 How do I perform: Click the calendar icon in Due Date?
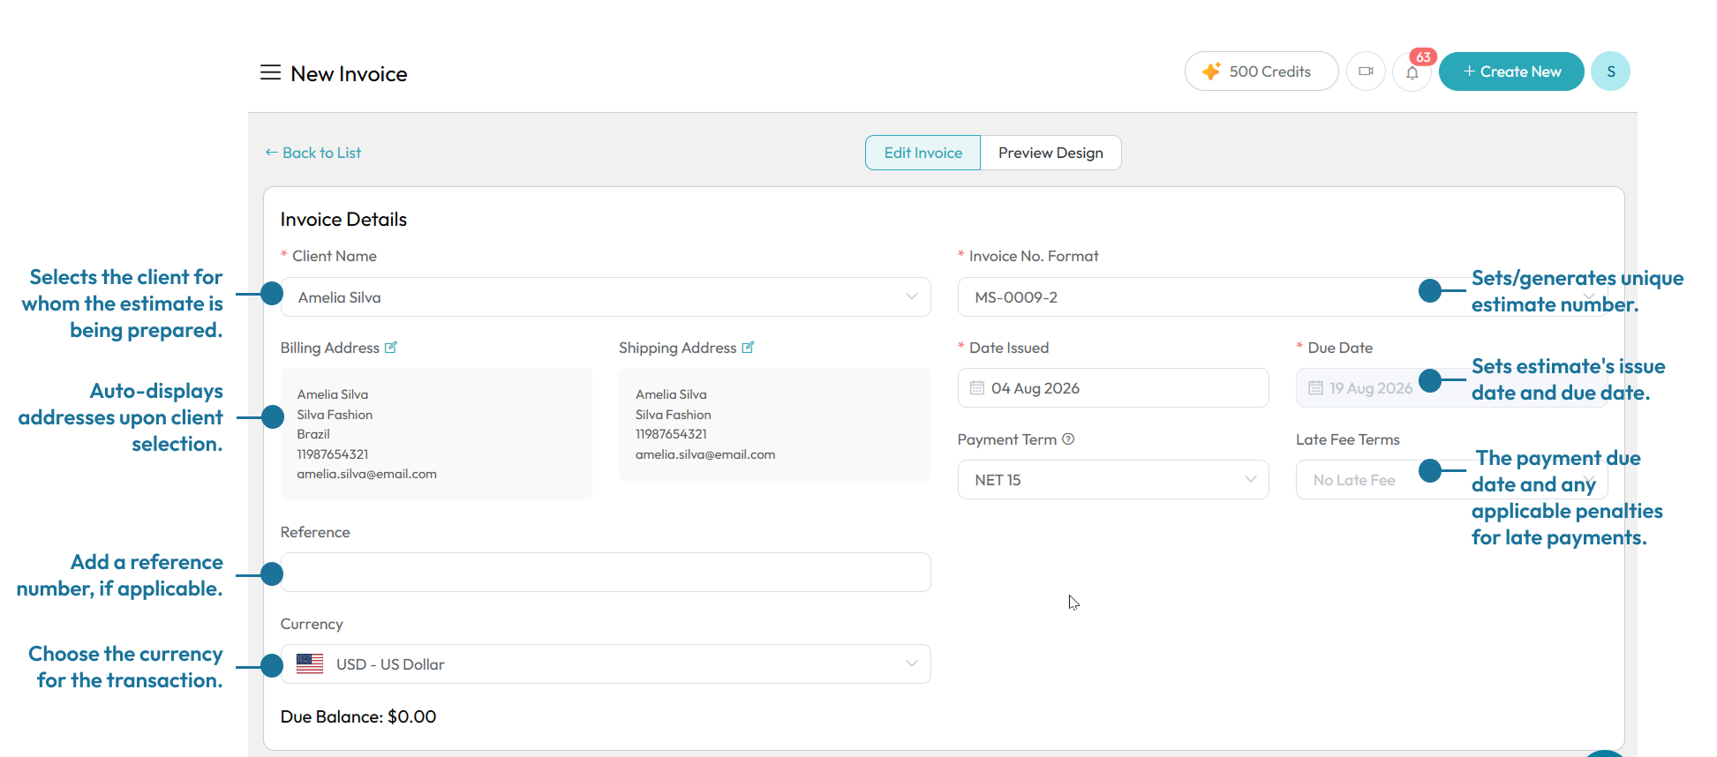[x=1315, y=388]
